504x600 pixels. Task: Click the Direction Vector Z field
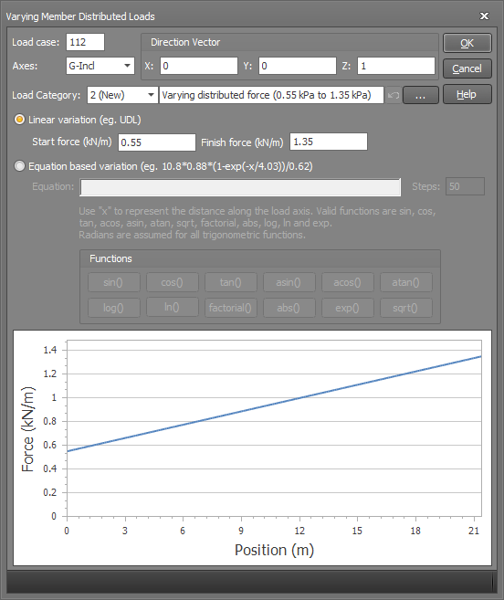[396, 66]
